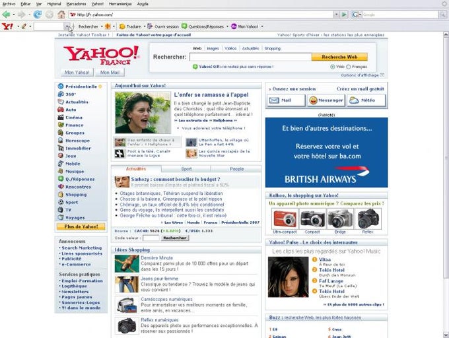This screenshot has width=449, height=338.
Task: Click the Messenger smiley button
Action: 326,100
